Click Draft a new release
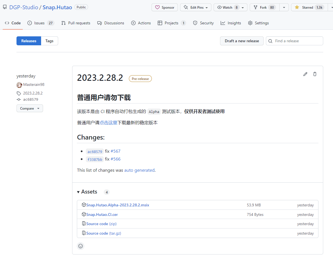Screen dimensions: 333x257 [x=242, y=41]
